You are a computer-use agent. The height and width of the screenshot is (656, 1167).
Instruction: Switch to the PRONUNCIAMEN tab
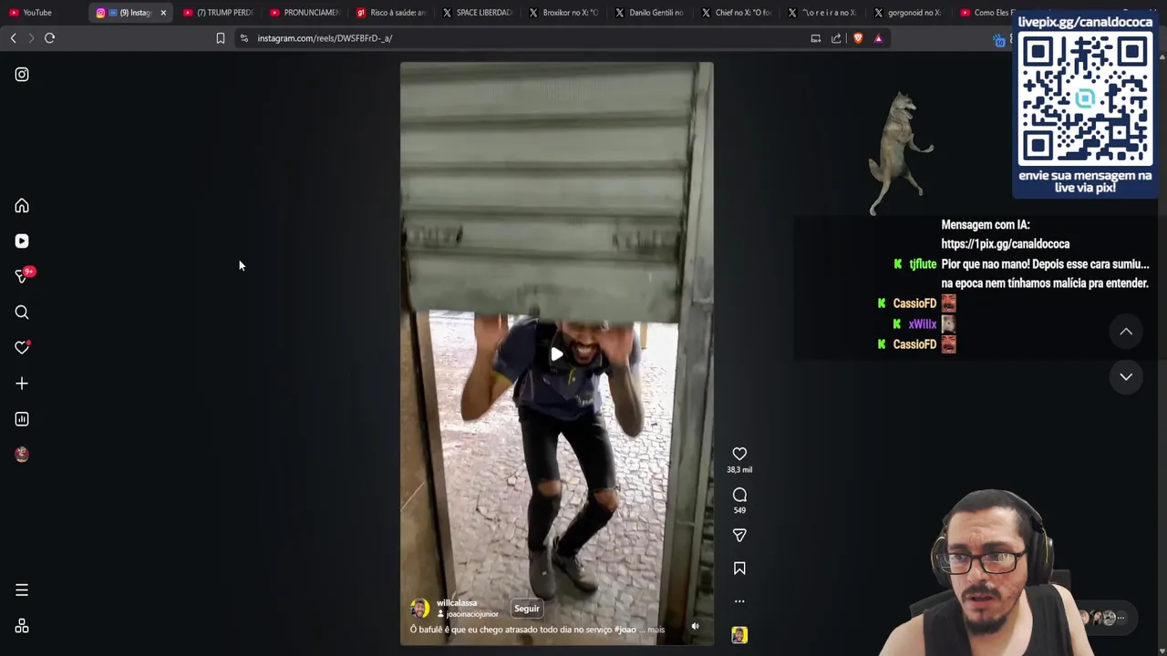pos(305,13)
